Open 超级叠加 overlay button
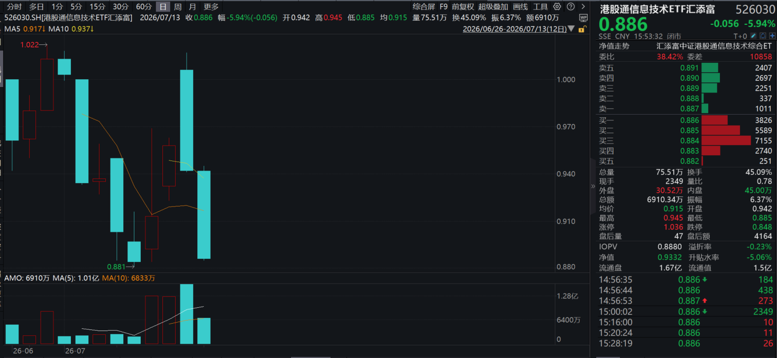This screenshot has height=358, width=777. tap(493, 7)
